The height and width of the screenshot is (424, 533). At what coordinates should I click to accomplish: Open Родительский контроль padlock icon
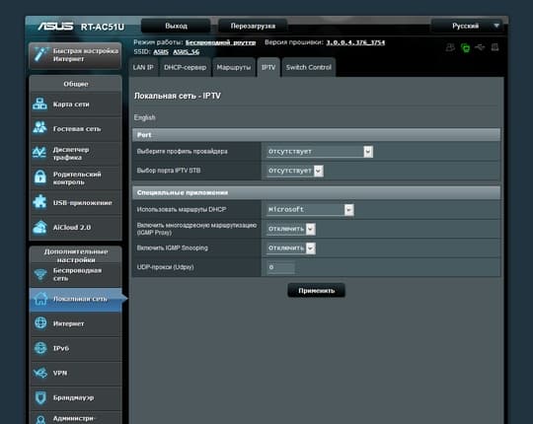click(x=40, y=177)
